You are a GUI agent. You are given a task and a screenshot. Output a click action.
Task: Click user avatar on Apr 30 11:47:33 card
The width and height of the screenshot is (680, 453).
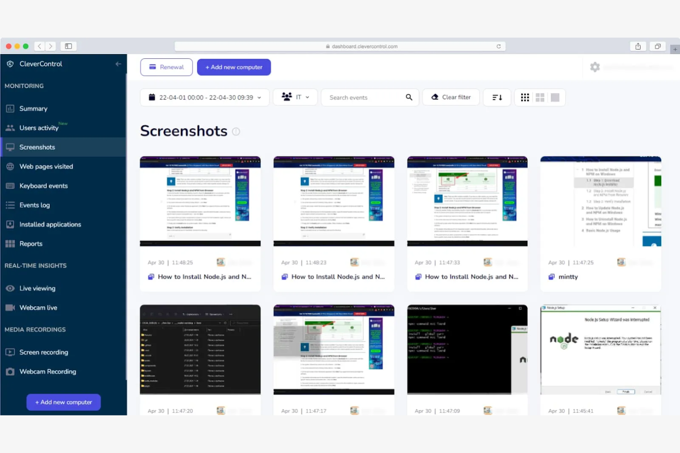[x=487, y=262]
